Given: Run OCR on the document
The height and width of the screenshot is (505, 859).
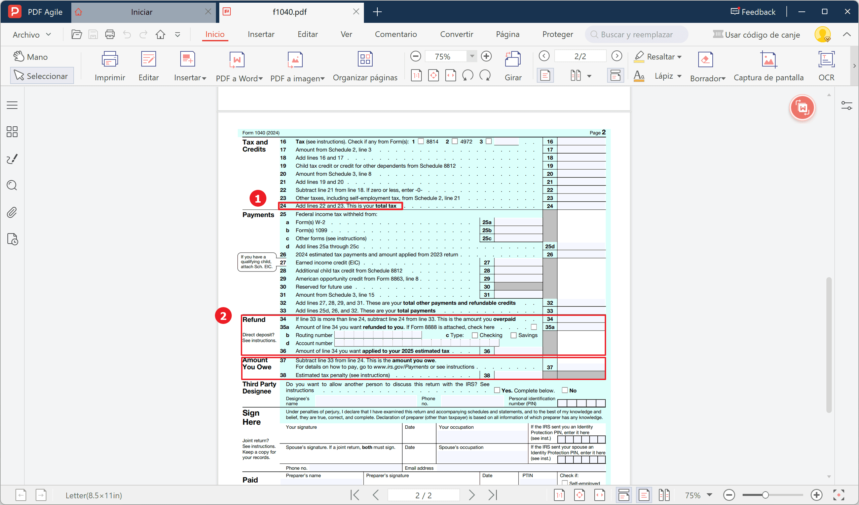Looking at the screenshot, I should tap(826, 67).
